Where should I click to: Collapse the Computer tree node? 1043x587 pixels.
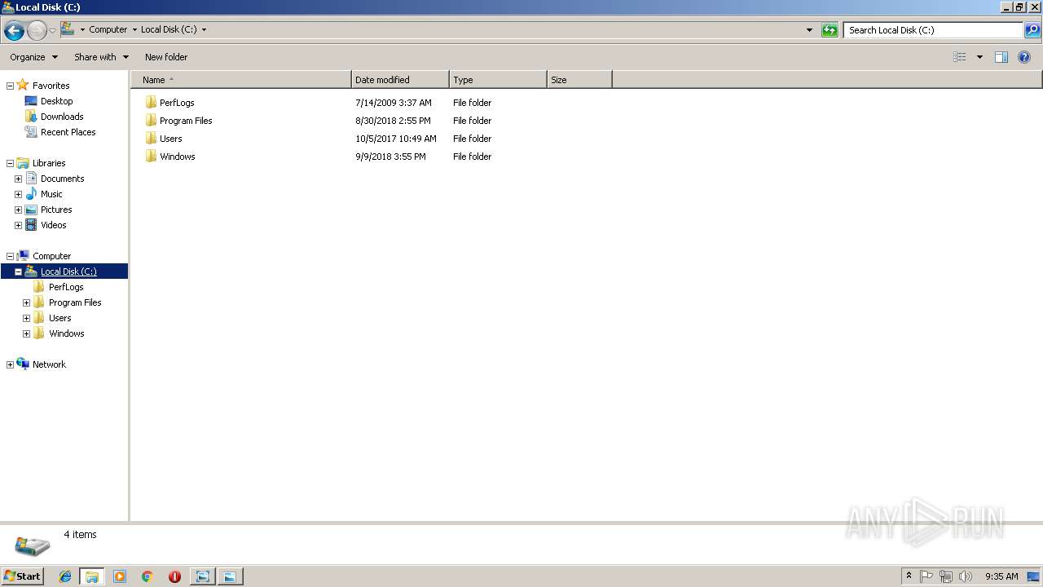[10, 256]
